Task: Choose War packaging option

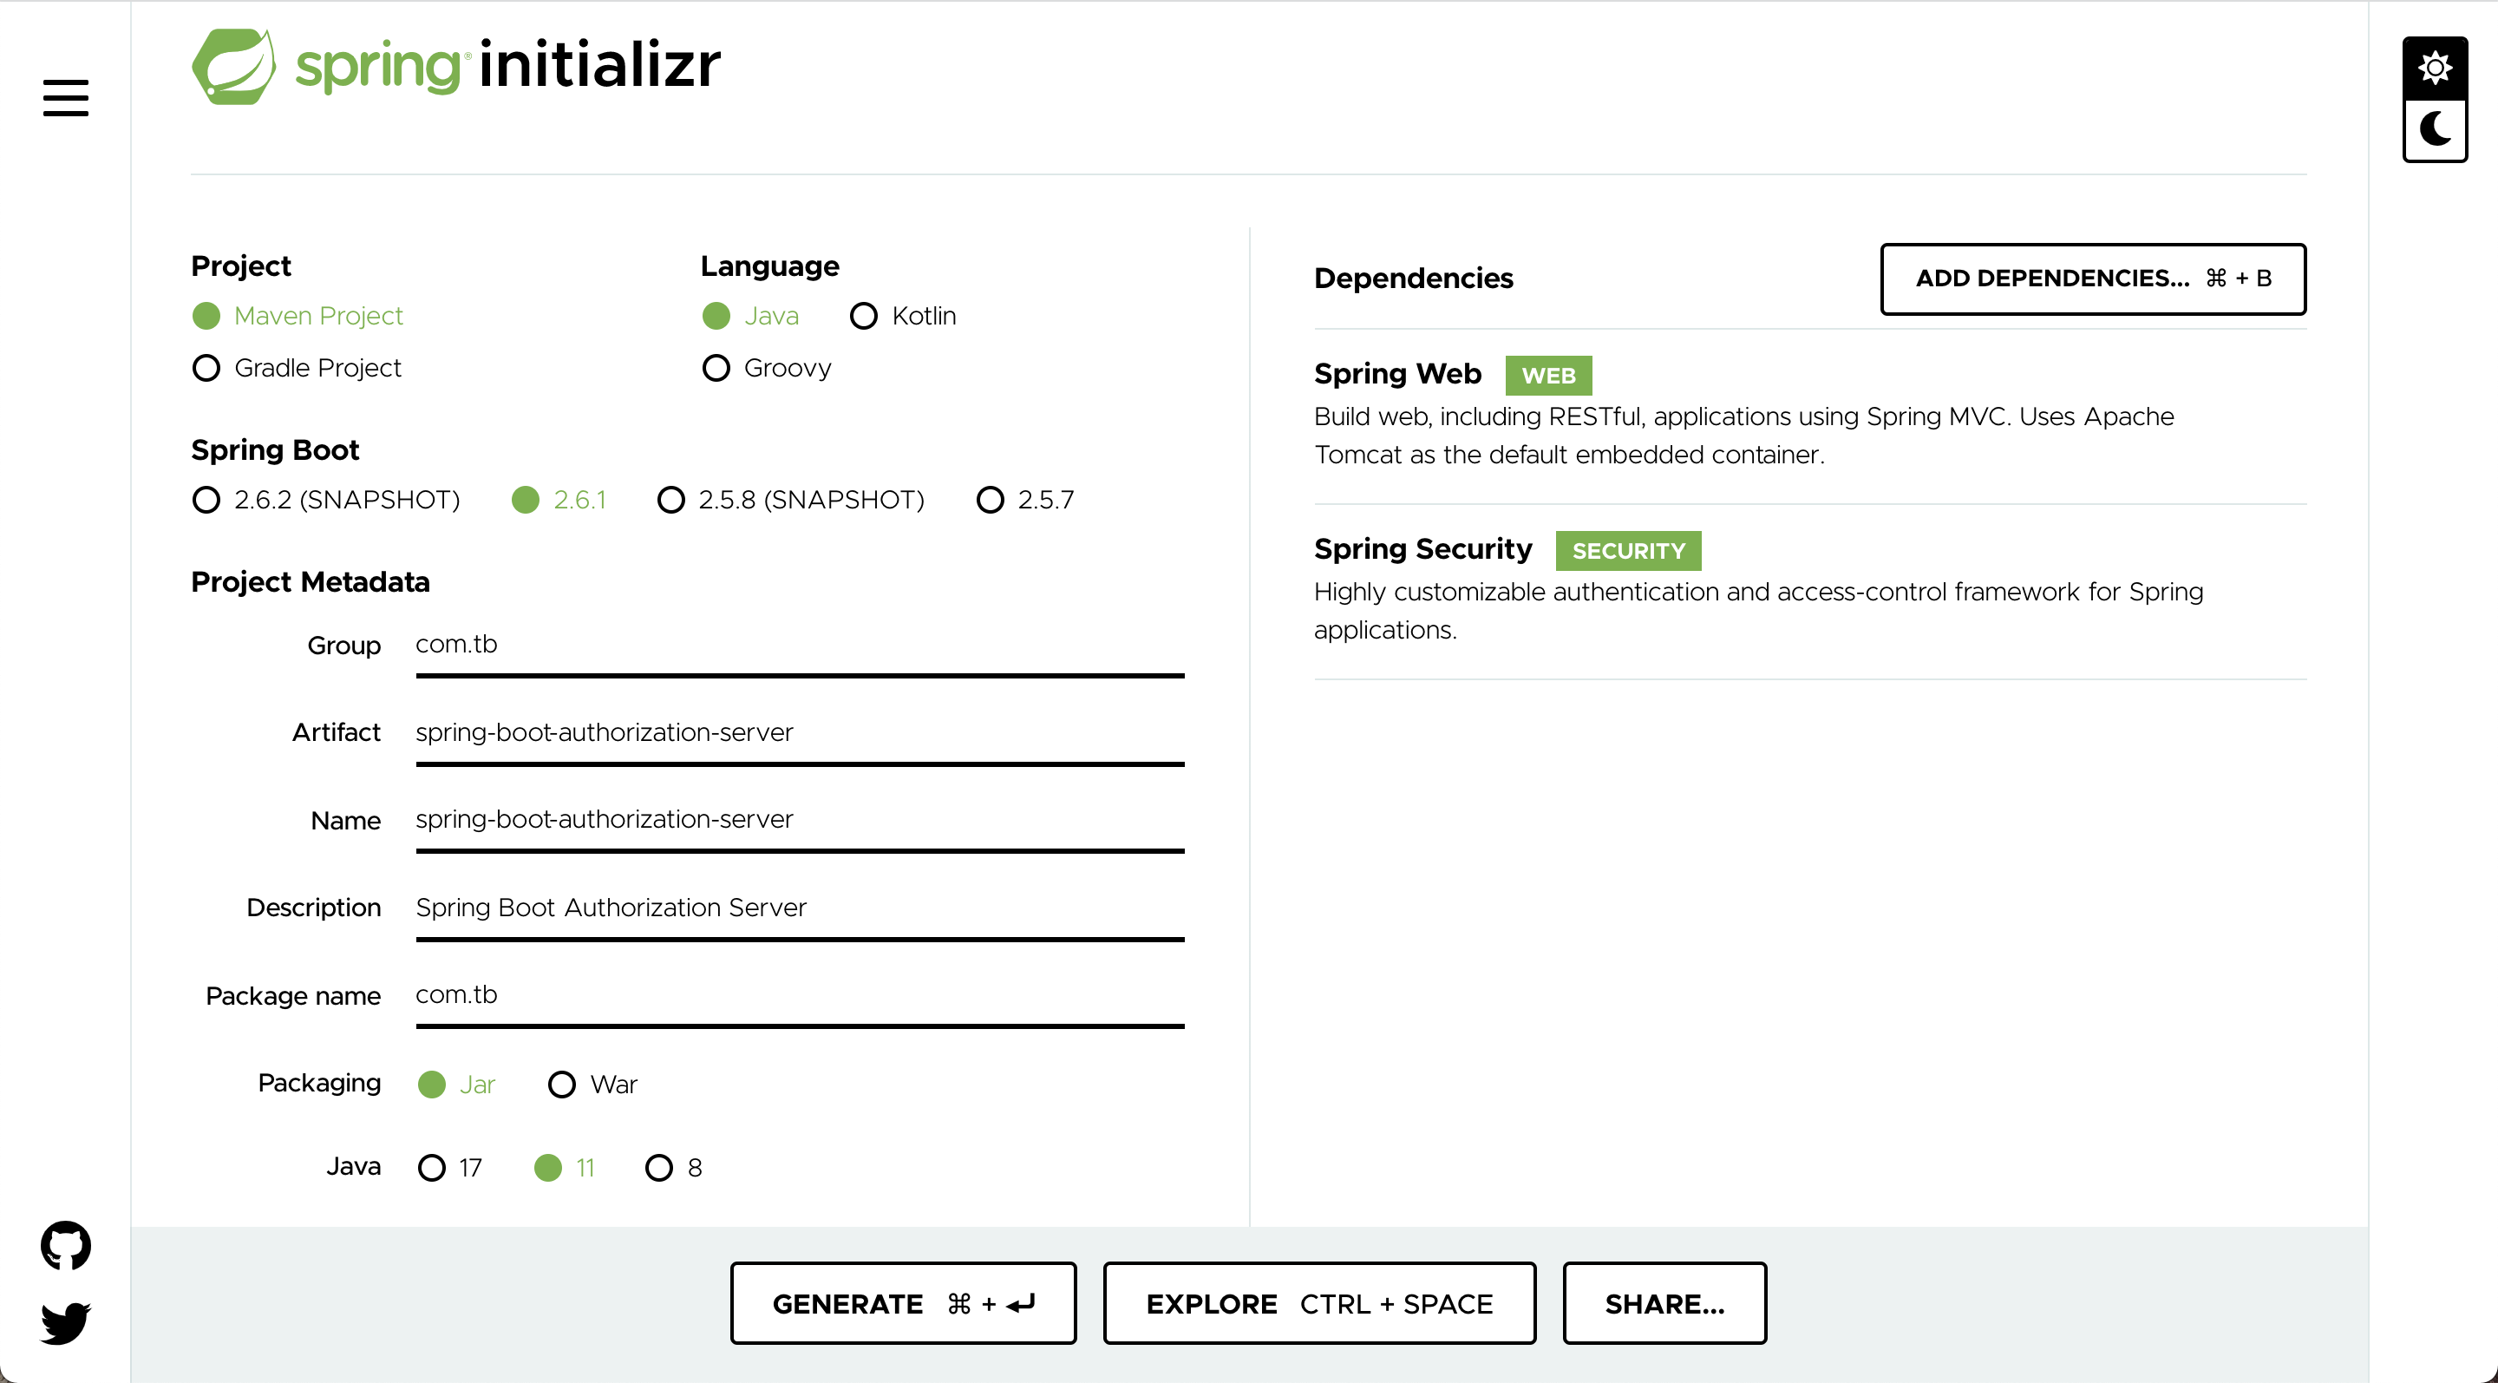Action: [592, 1085]
